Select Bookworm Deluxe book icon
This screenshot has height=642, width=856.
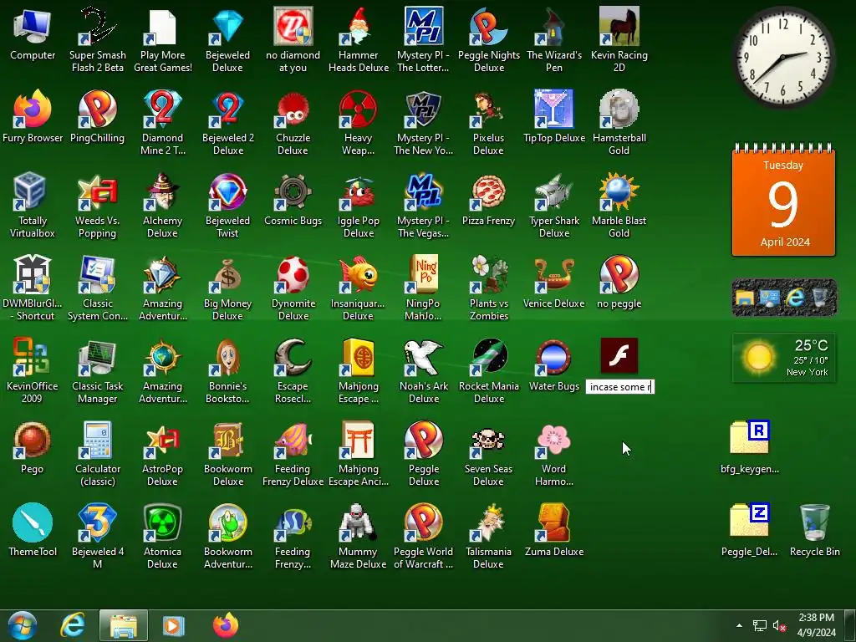[227, 440]
